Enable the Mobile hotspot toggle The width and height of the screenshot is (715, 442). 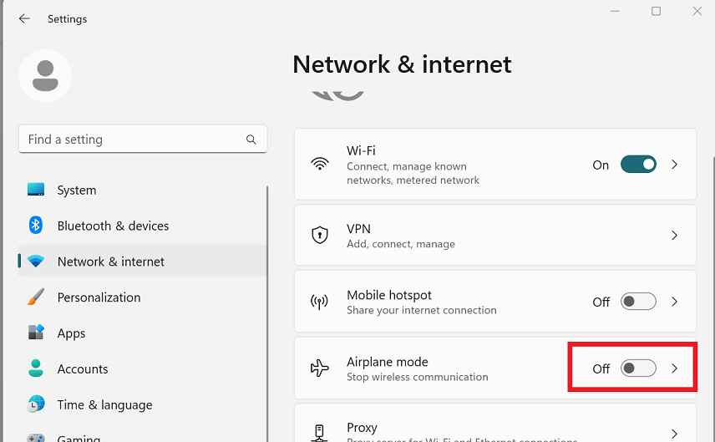click(638, 302)
